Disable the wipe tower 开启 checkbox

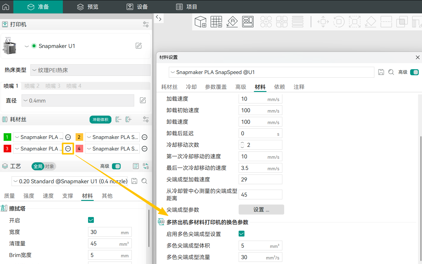coord(91,220)
